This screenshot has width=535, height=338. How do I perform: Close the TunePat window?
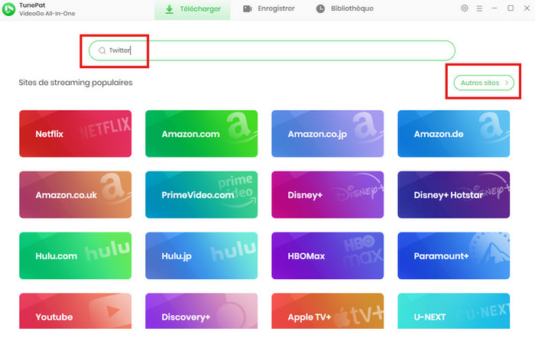pyautogui.click(x=527, y=8)
